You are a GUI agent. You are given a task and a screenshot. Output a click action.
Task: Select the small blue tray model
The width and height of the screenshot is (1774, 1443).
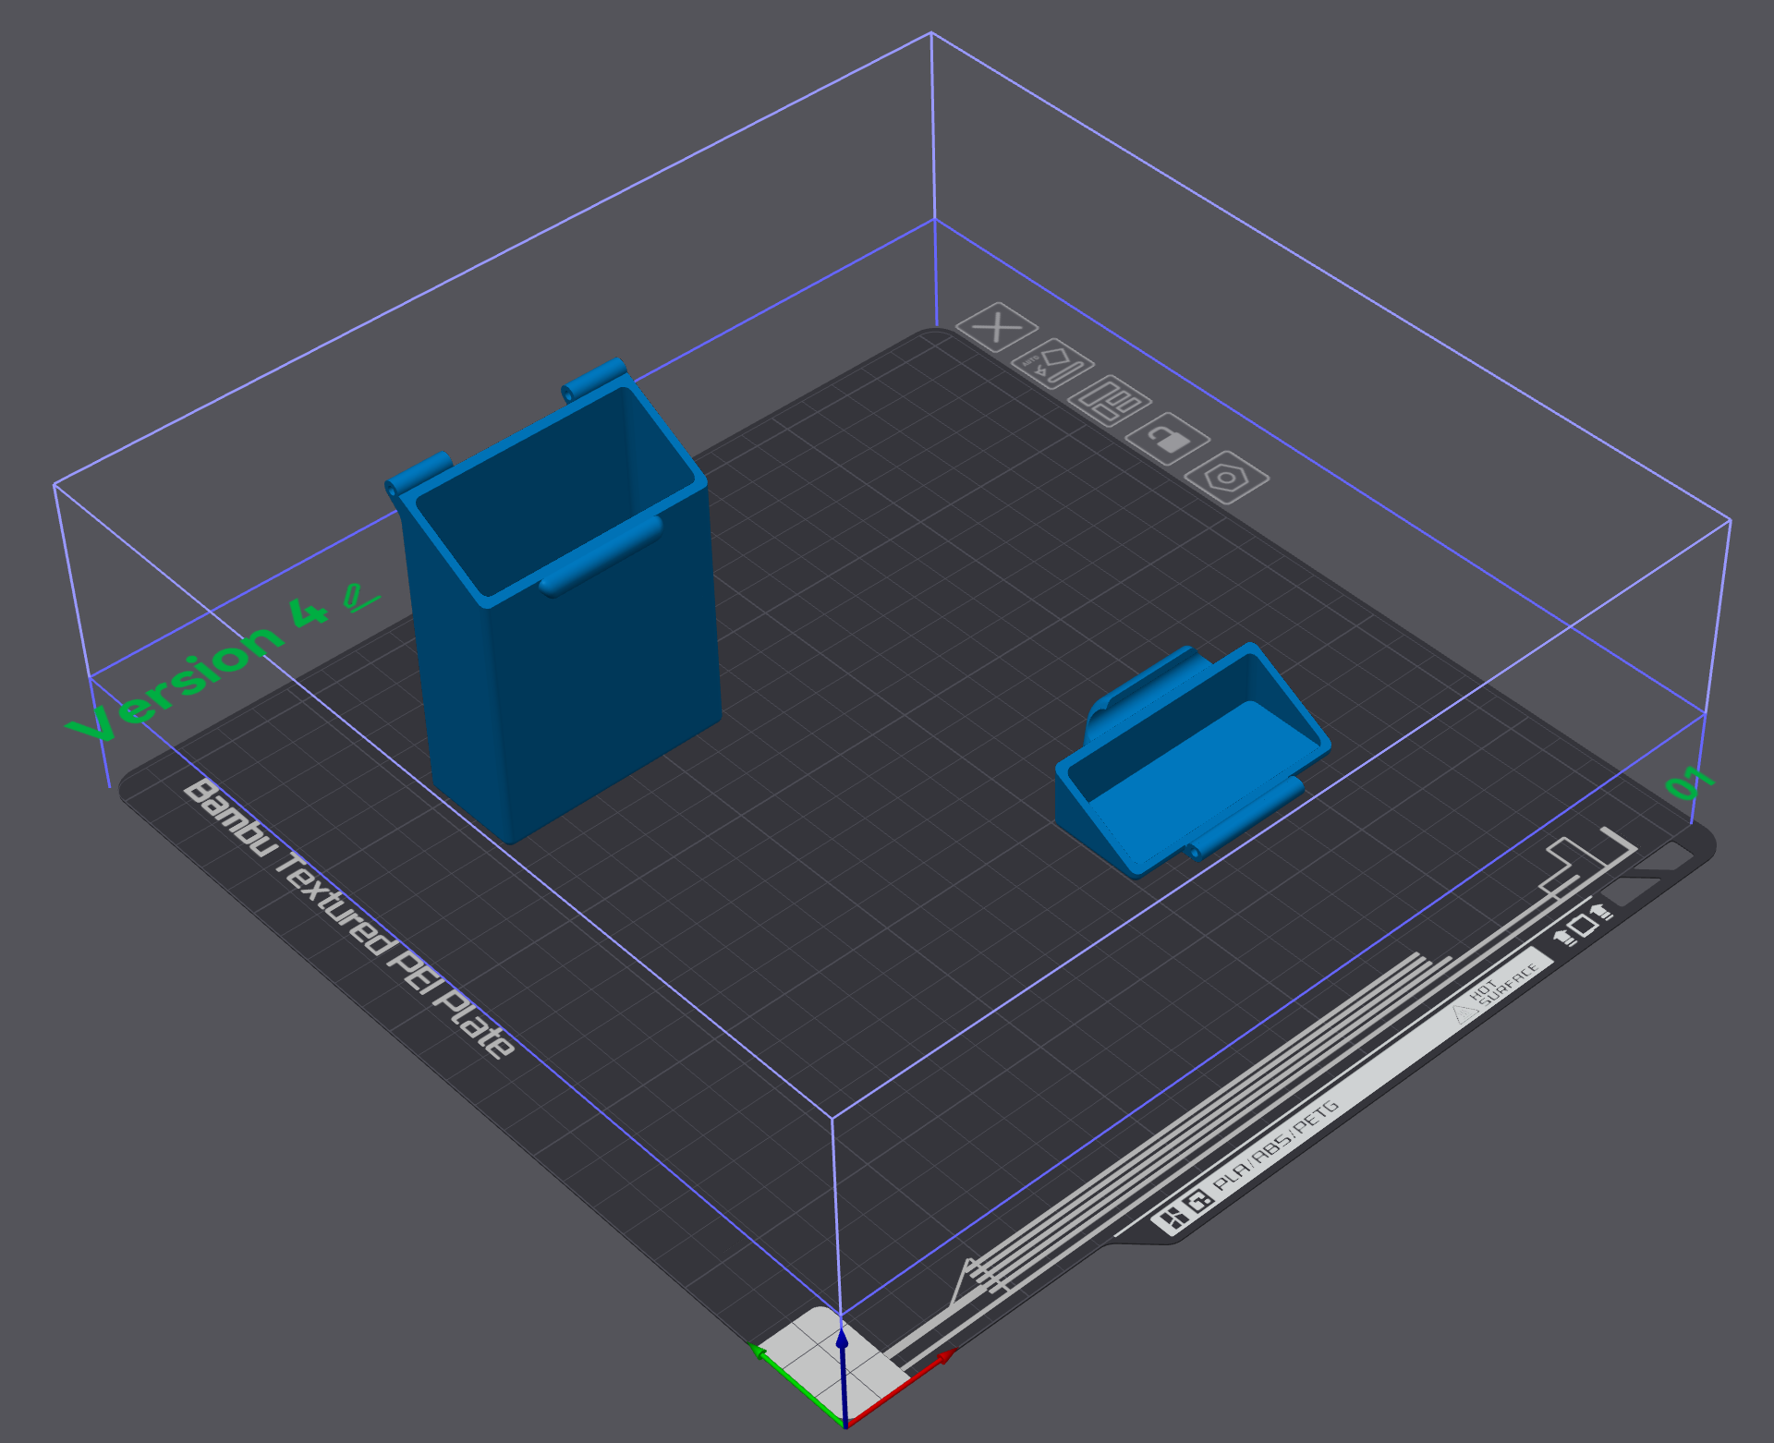pyautogui.click(x=1192, y=761)
